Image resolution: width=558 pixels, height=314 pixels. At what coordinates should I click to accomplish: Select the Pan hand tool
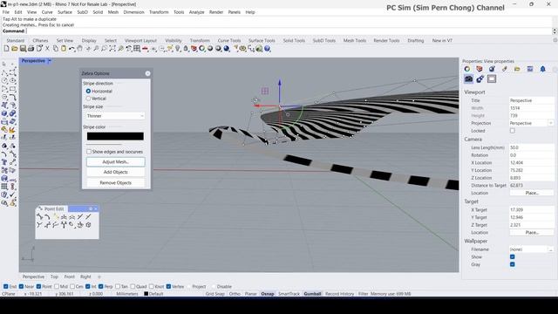(x=79, y=49)
